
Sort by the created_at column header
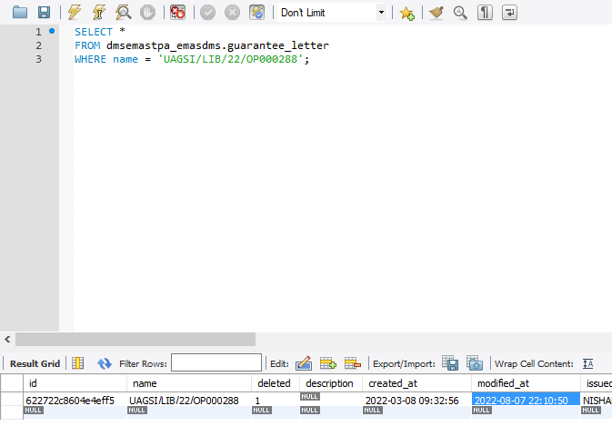coord(393,383)
